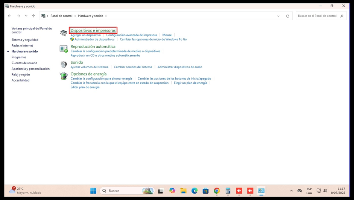Expand the chevron after Panel de control
This screenshot has width=354, height=200.
(75, 16)
